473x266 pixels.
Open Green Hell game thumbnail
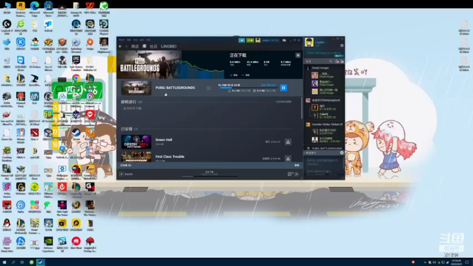coord(136,142)
